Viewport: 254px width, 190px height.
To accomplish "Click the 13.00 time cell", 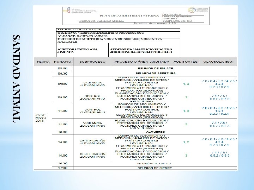I will click(62, 132).
